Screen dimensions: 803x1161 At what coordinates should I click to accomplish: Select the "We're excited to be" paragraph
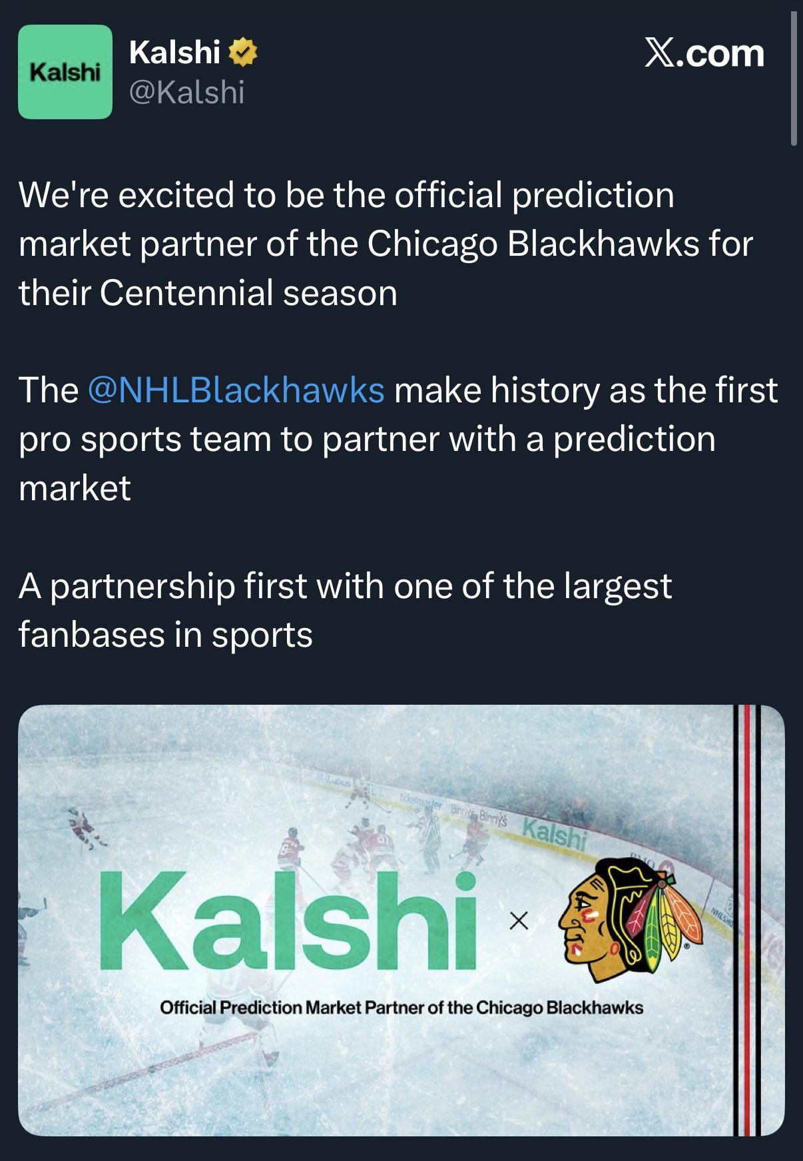click(346, 196)
